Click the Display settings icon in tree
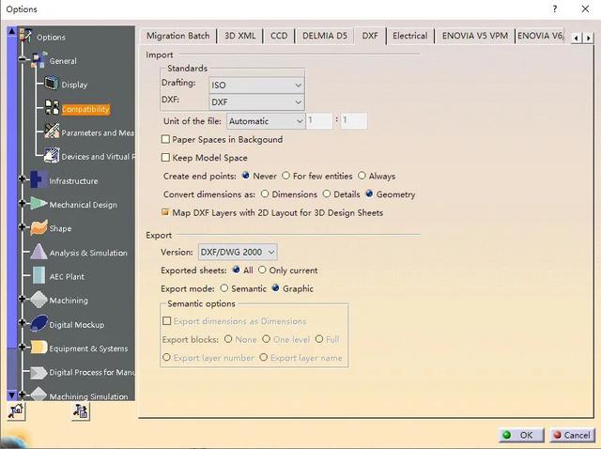The height and width of the screenshot is (449, 601). [50, 85]
